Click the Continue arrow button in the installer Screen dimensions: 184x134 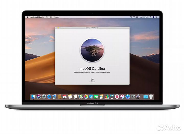coord(92,79)
